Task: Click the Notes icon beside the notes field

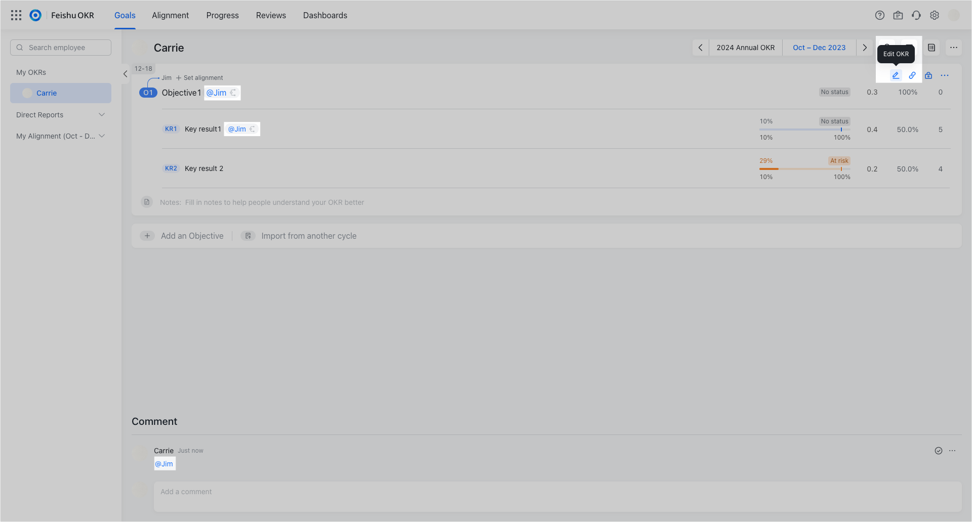Action: (147, 202)
